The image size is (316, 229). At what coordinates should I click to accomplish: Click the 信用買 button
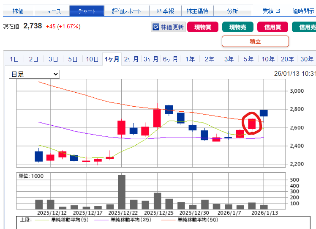pos(272,27)
